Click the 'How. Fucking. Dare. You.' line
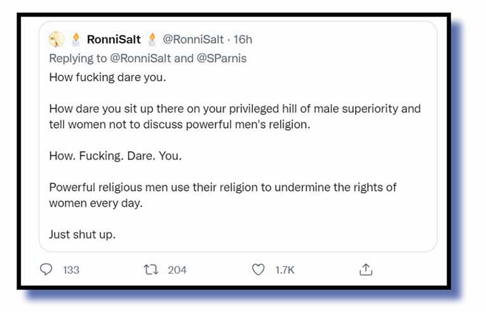 pos(115,156)
